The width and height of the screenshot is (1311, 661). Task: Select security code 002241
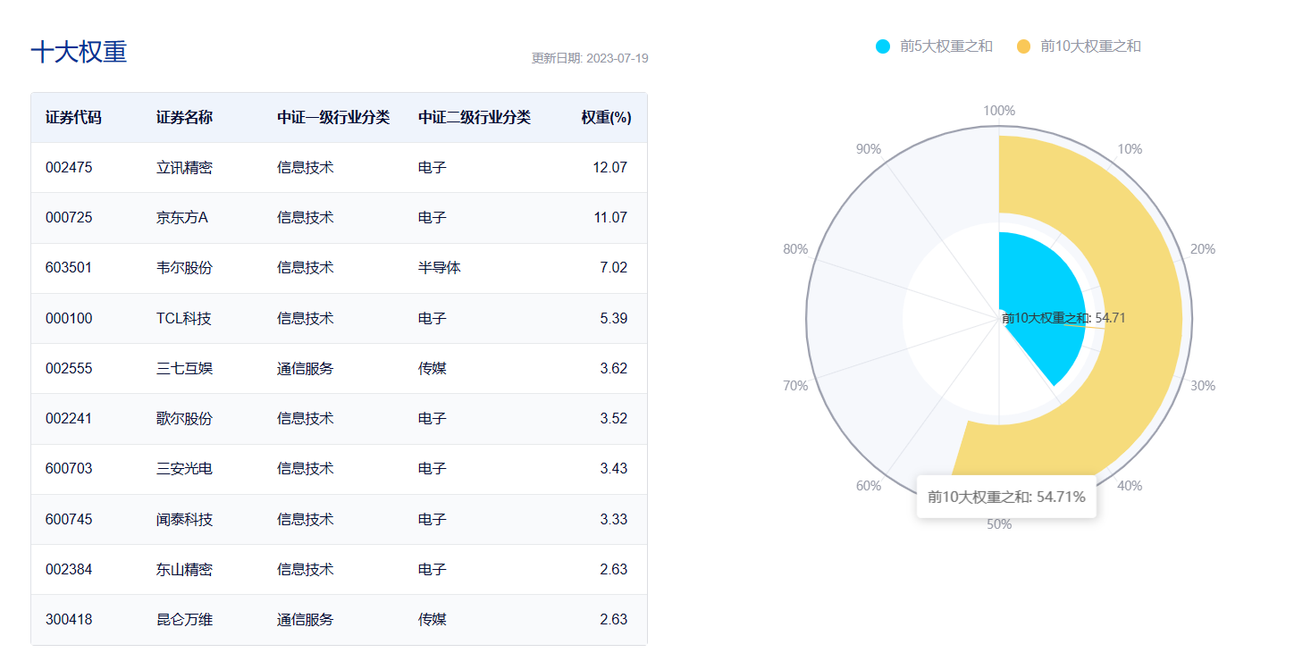[x=69, y=419]
